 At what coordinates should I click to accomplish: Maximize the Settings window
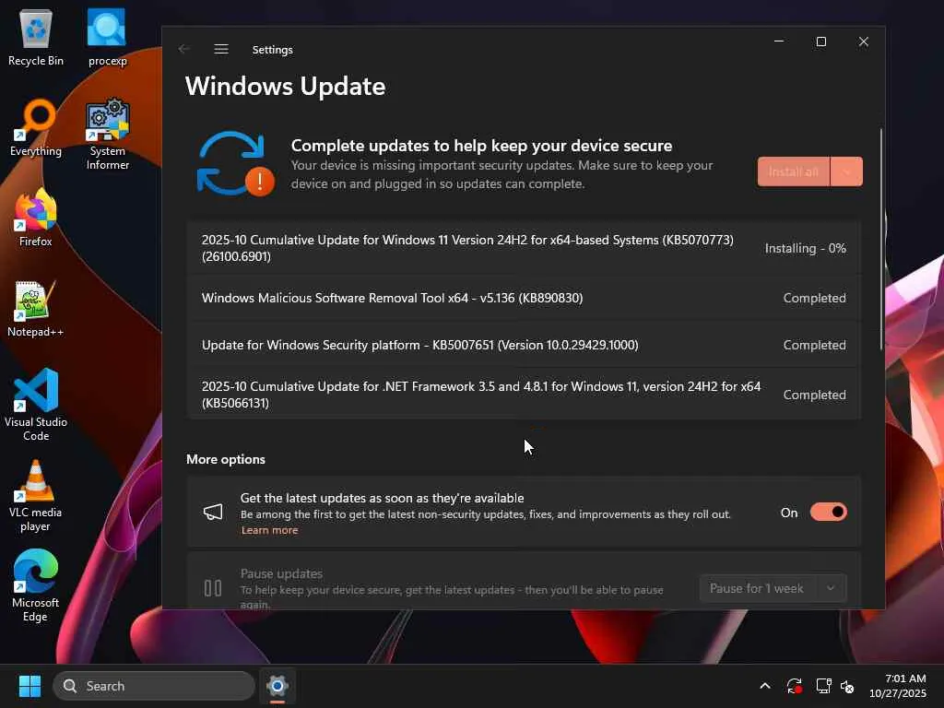(x=821, y=41)
